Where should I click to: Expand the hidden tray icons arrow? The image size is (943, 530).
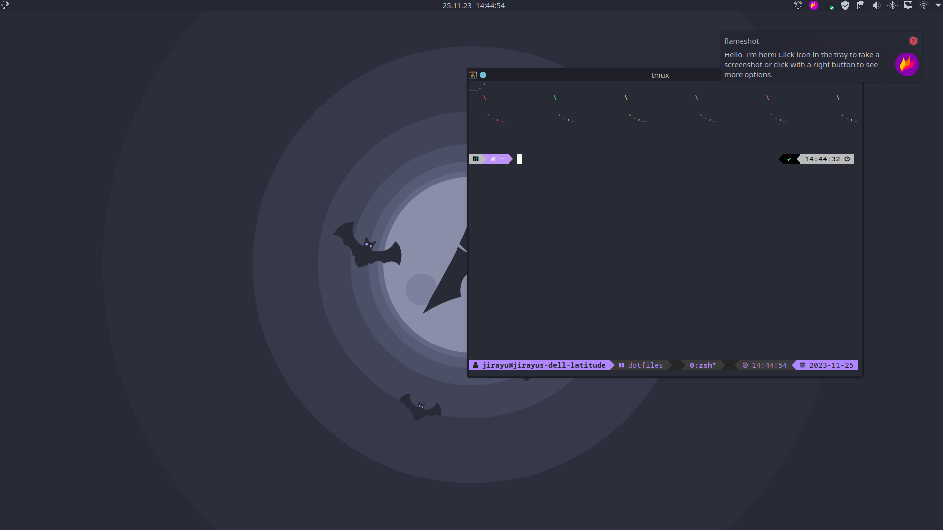pyautogui.click(x=938, y=6)
